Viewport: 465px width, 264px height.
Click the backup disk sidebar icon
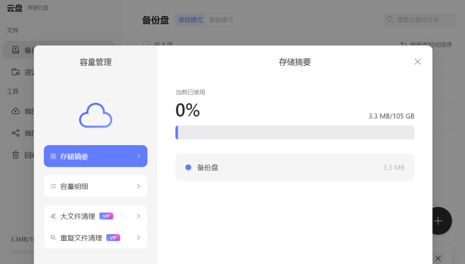(x=15, y=50)
